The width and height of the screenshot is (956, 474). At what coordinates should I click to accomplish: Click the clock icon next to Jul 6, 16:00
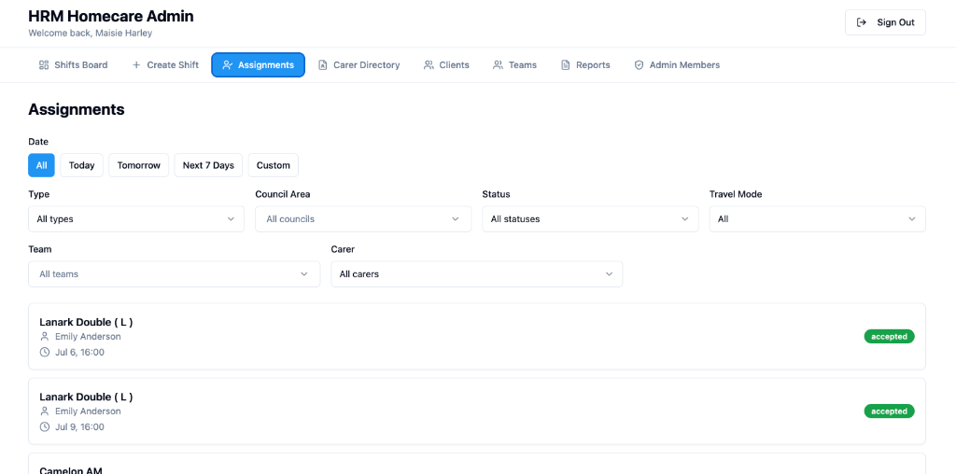tap(45, 352)
